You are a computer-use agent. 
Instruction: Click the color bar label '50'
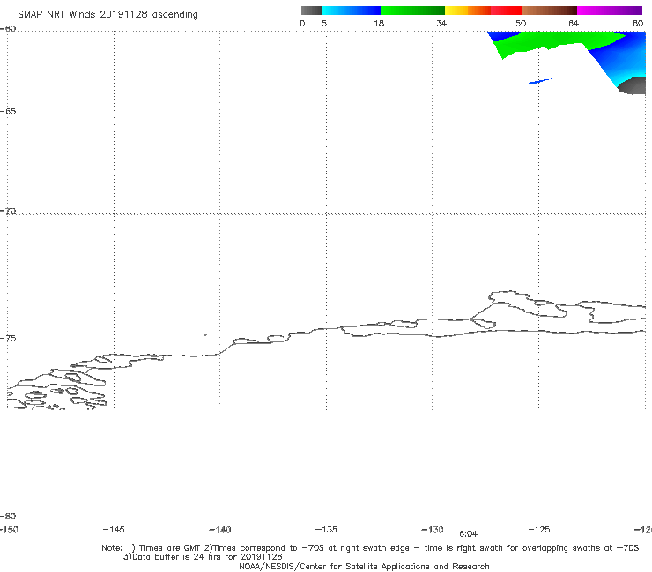pos(521,23)
